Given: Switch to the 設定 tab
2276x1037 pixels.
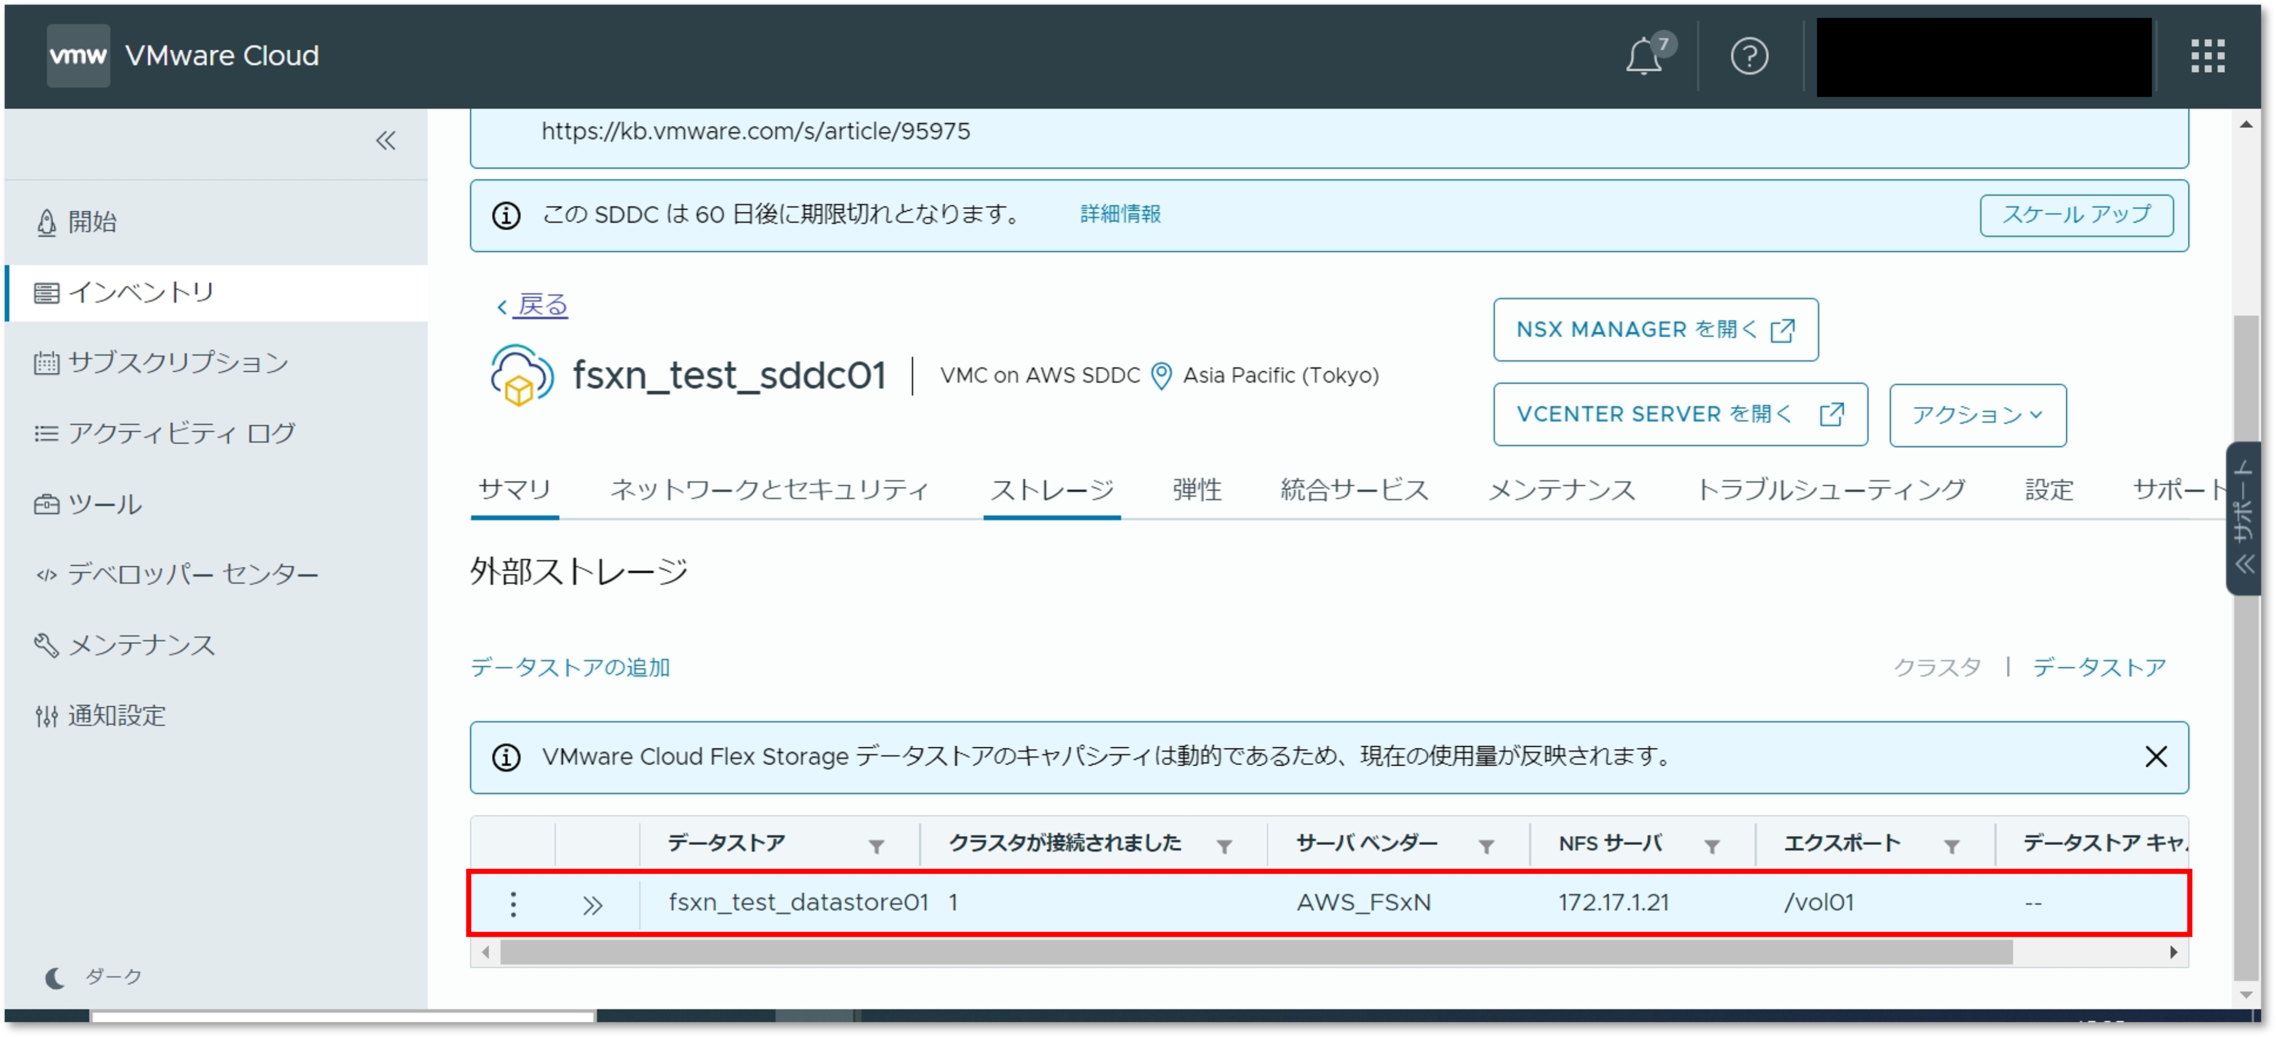Looking at the screenshot, I should pyautogui.click(x=2049, y=490).
